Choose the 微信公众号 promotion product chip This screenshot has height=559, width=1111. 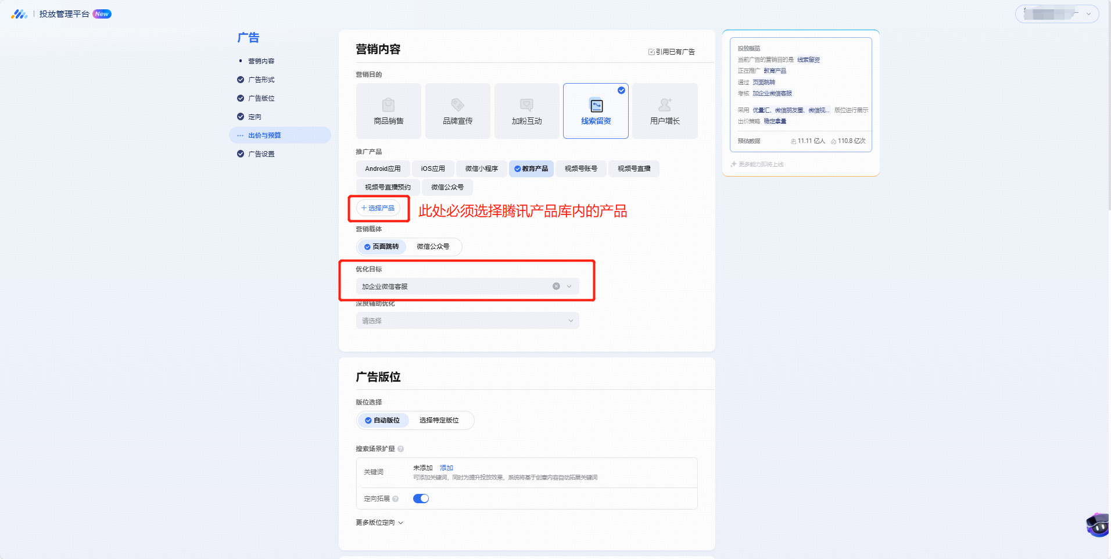coord(447,187)
